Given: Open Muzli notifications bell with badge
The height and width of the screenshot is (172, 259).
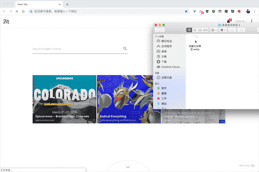Looking at the screenshot, I should click(229, 21).
